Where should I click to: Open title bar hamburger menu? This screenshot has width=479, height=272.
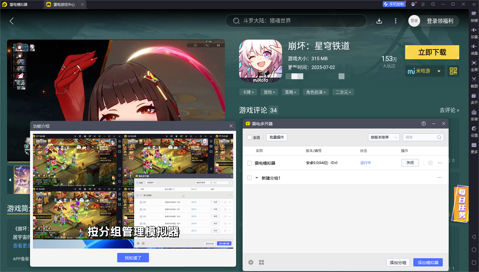[x=423, y=4]
